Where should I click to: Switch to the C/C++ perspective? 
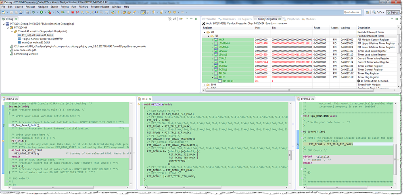(378, 12)
